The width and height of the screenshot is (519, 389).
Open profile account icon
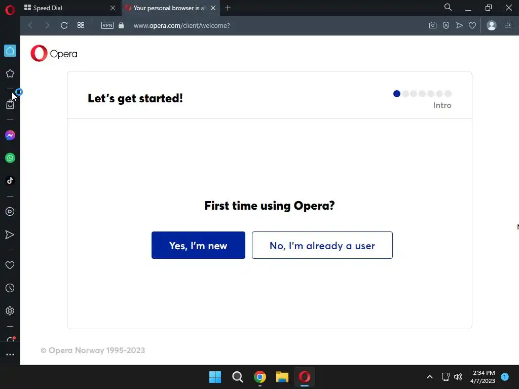pyautogui.click(x=492, y=25)
